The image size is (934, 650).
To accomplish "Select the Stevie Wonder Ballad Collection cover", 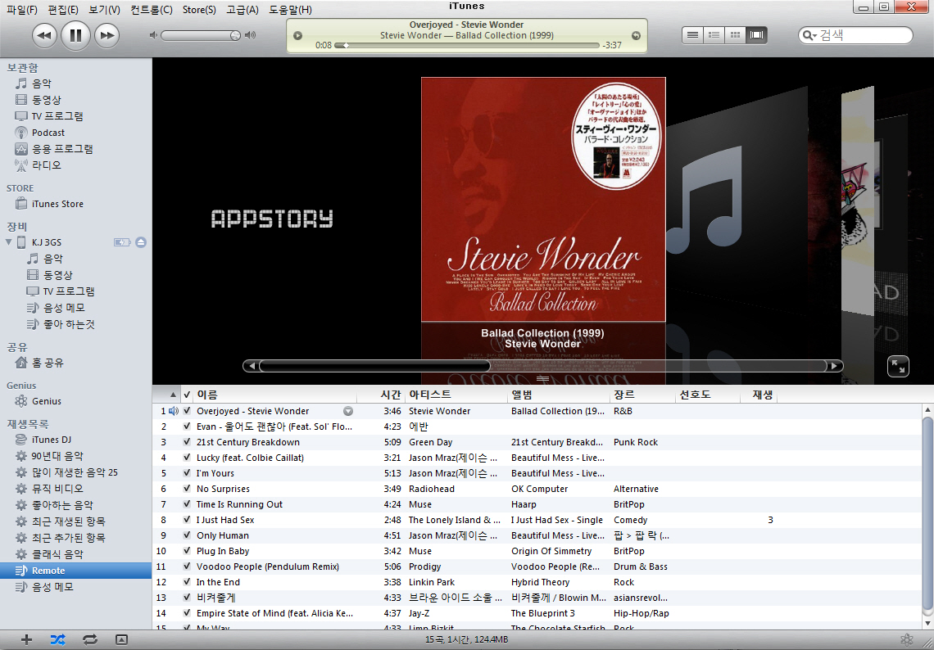I will (543, 200).
